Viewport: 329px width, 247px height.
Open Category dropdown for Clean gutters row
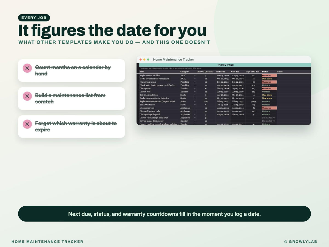(x=195, y=89)
